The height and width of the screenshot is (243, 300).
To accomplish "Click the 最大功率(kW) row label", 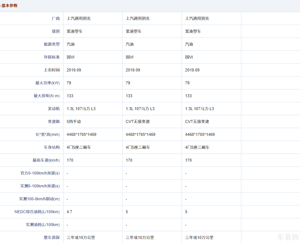I will pyautogui.click(x=48, y=83).
